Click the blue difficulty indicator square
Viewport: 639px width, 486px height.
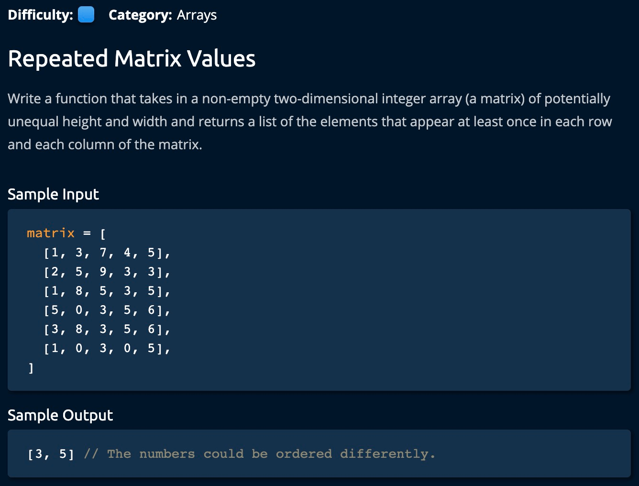point(86,15)
